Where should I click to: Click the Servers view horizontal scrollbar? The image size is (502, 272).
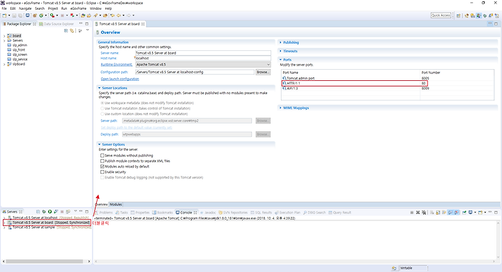point(45,262)
